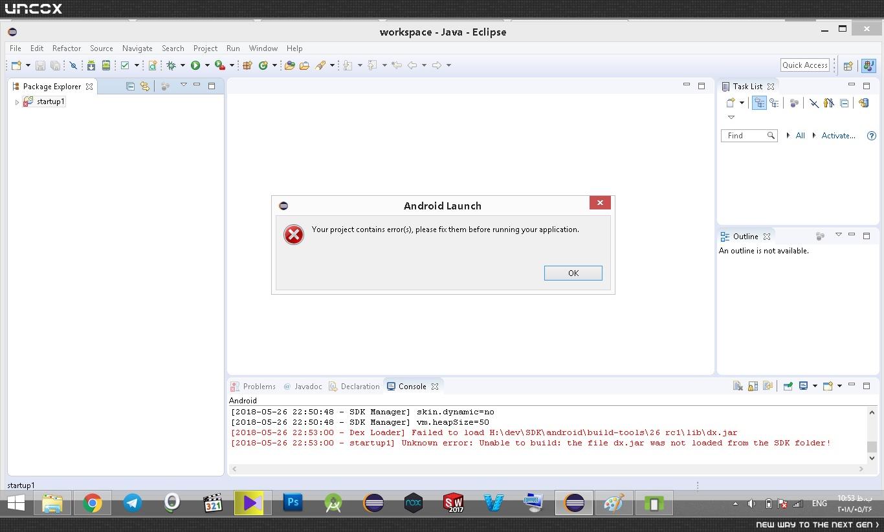884x532 pixels.
Task: Open the File menu
Action: [16, 48]
